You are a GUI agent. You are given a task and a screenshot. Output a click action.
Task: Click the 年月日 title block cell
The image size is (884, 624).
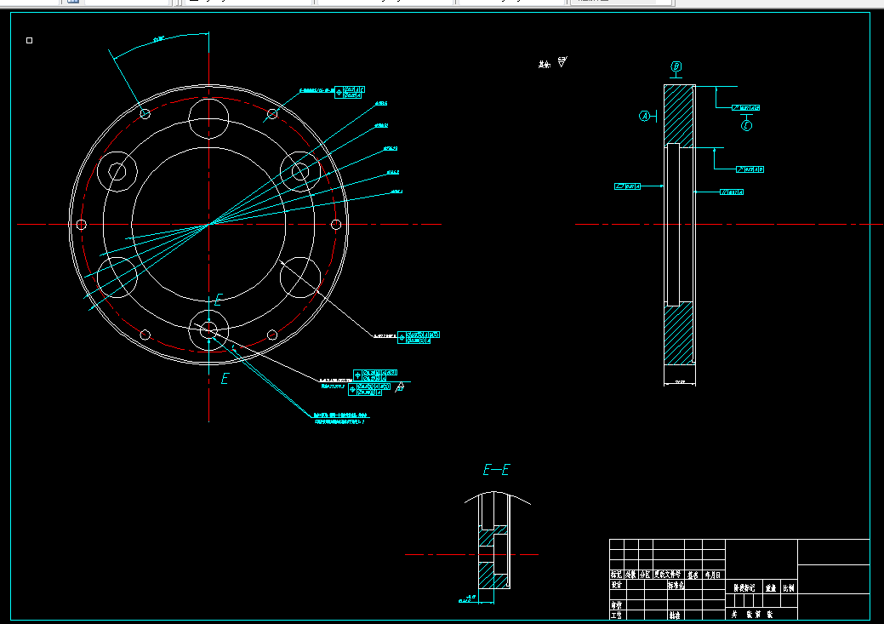(x=713, y=575)
